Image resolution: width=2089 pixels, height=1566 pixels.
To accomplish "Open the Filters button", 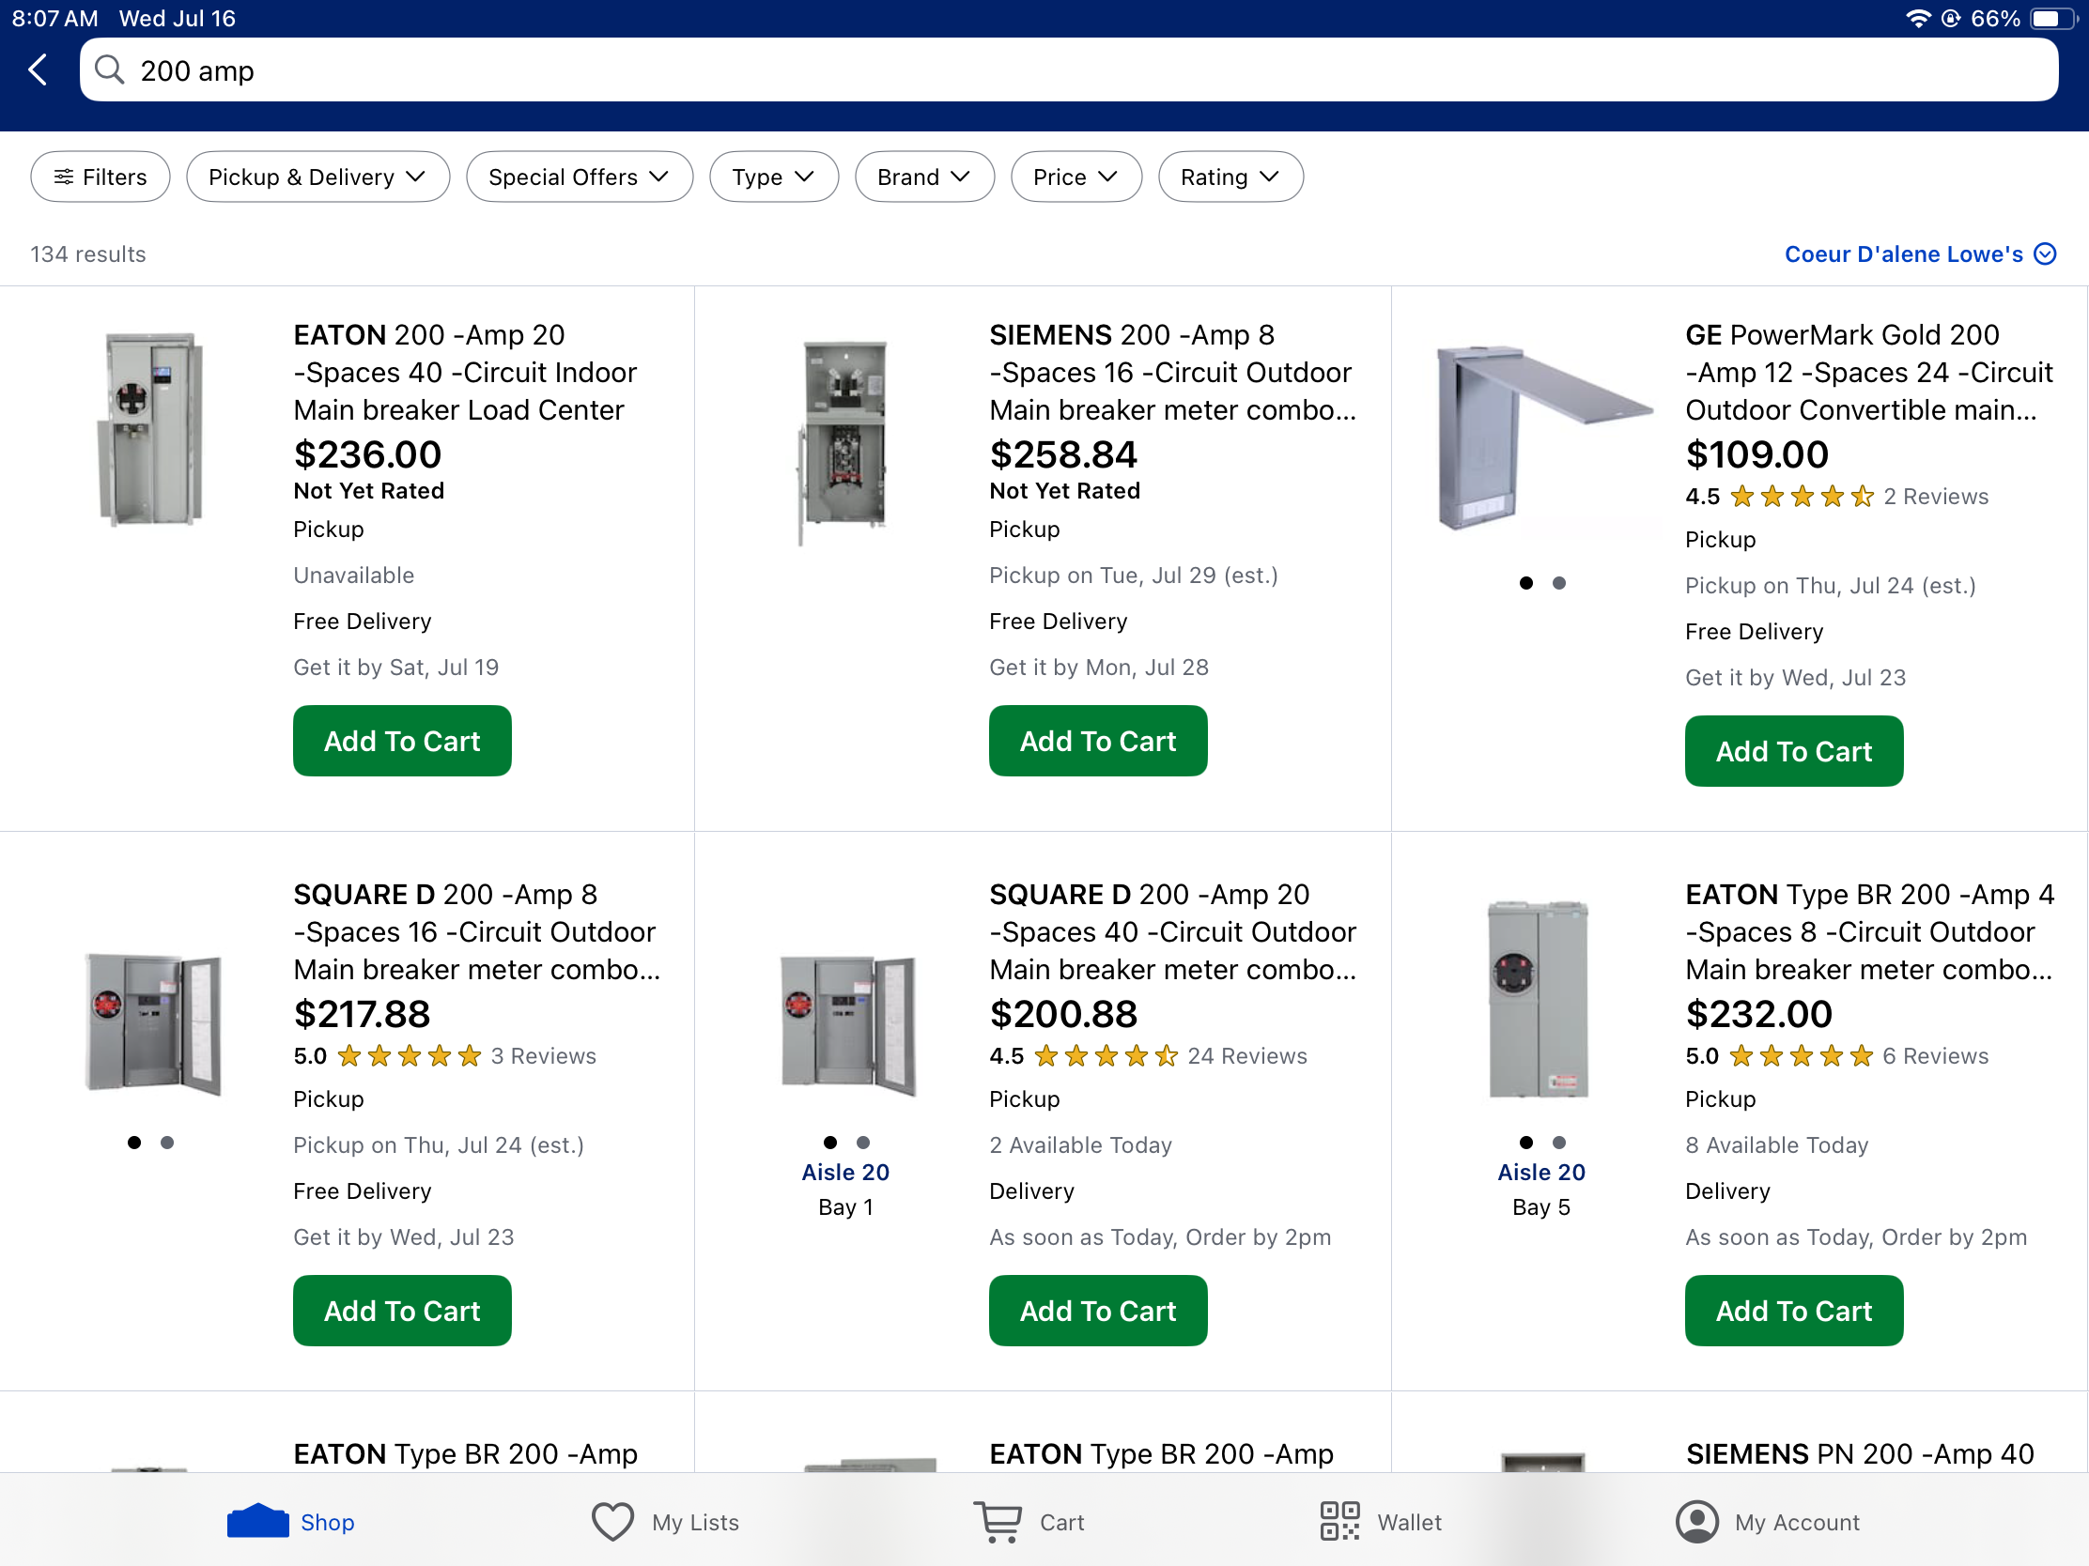I will (x=101, y=177).
